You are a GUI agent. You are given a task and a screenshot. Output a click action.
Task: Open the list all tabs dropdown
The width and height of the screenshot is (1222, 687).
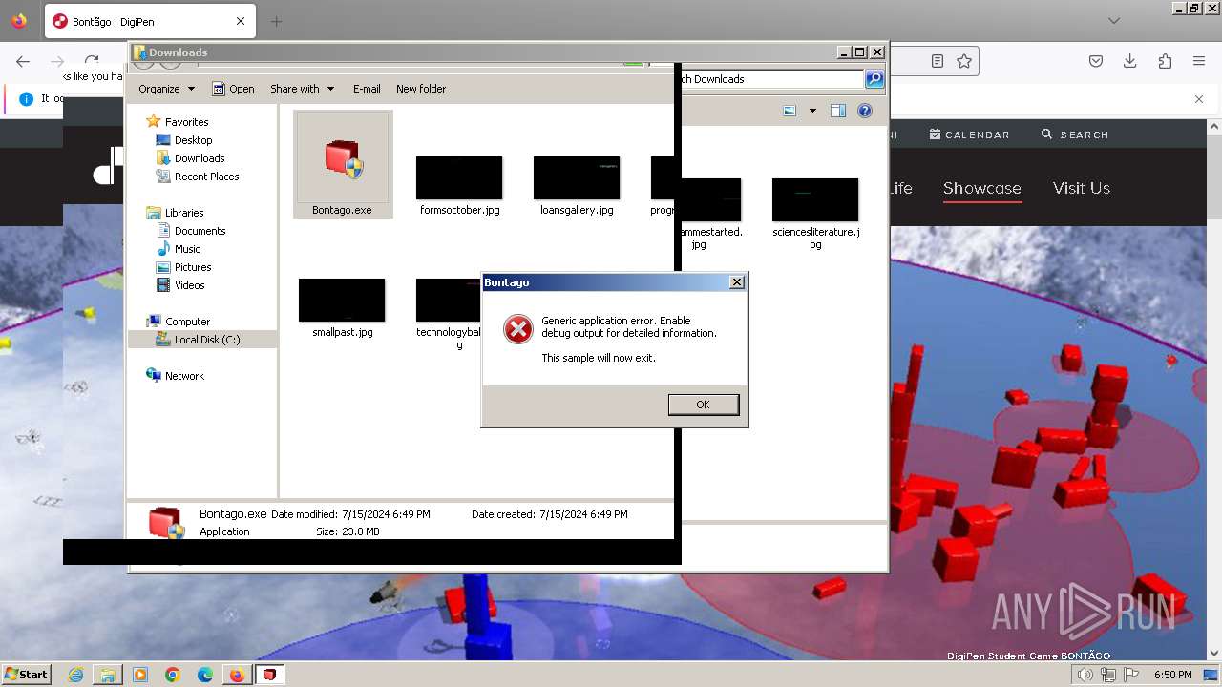(x=1114, y=21)
